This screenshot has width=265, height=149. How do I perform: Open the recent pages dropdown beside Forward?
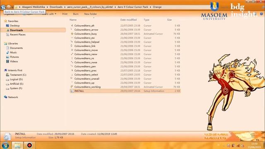pos(12,7)
